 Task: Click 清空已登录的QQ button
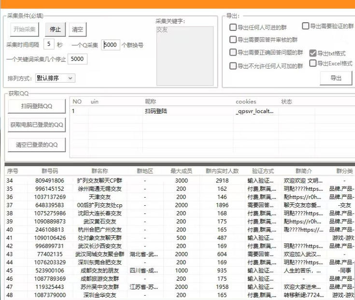click(37, 144)
